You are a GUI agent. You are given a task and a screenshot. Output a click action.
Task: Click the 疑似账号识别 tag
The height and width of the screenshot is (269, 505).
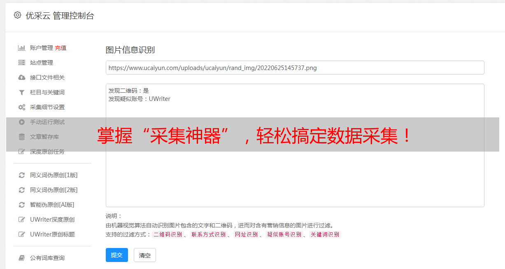click(284, 234)
